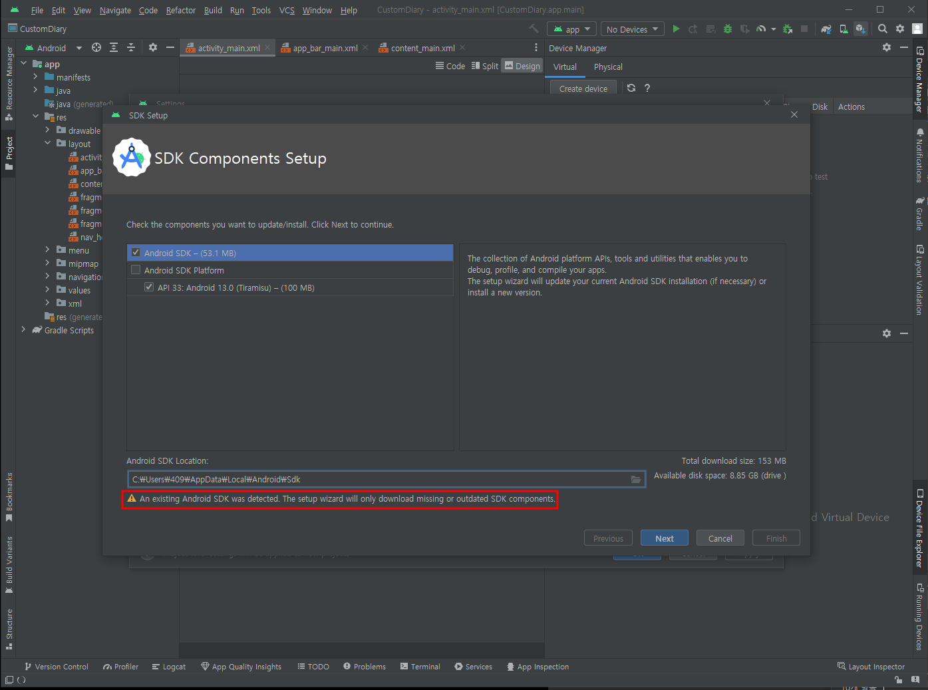Image resolution: width=928 pixels, height=690 pixels.
Task: Click the Apply Code Changes icon
Action: [x=710, y=29]
